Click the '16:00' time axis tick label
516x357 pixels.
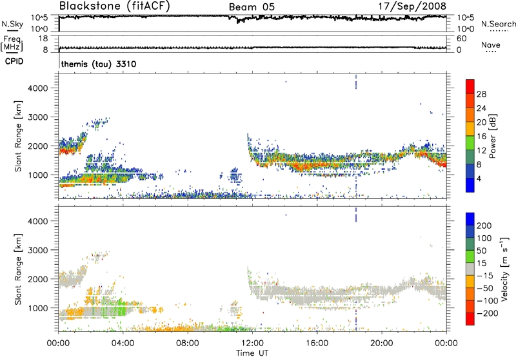point(317,343)
